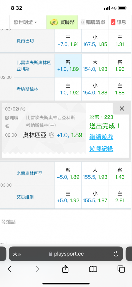132x287 pixels.
Task: Tap the Safari reload icon
Action: click(x=116, y=254)
